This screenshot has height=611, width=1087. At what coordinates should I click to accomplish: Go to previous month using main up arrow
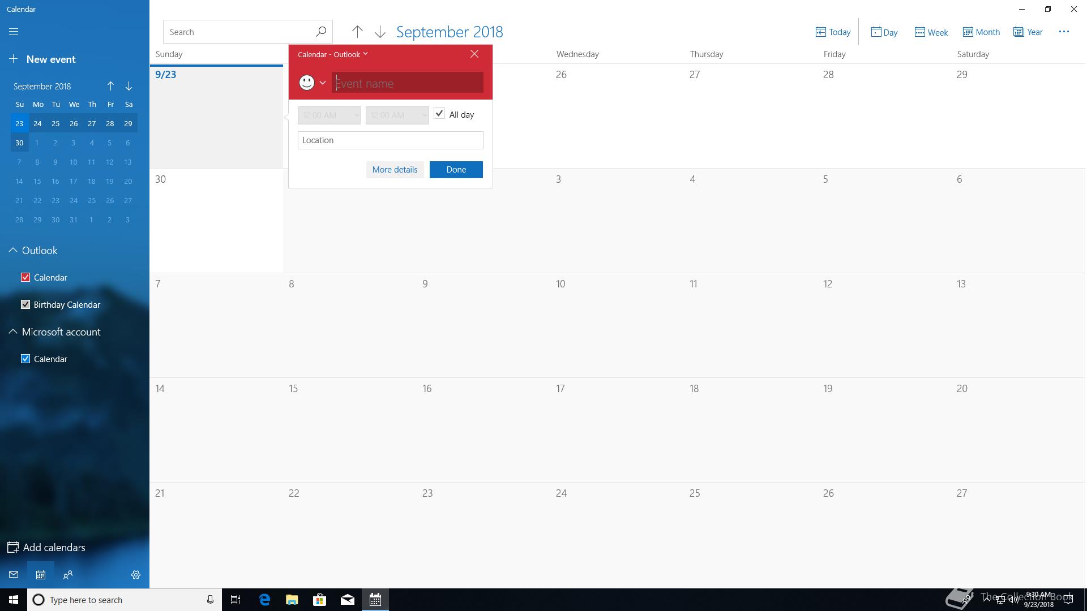pyautogui.click(x=357, y=32)
